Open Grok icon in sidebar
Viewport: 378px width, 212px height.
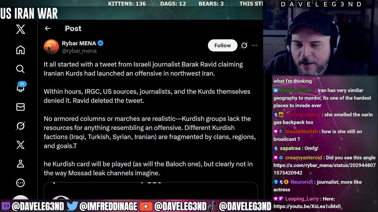(x=20, y=126)
